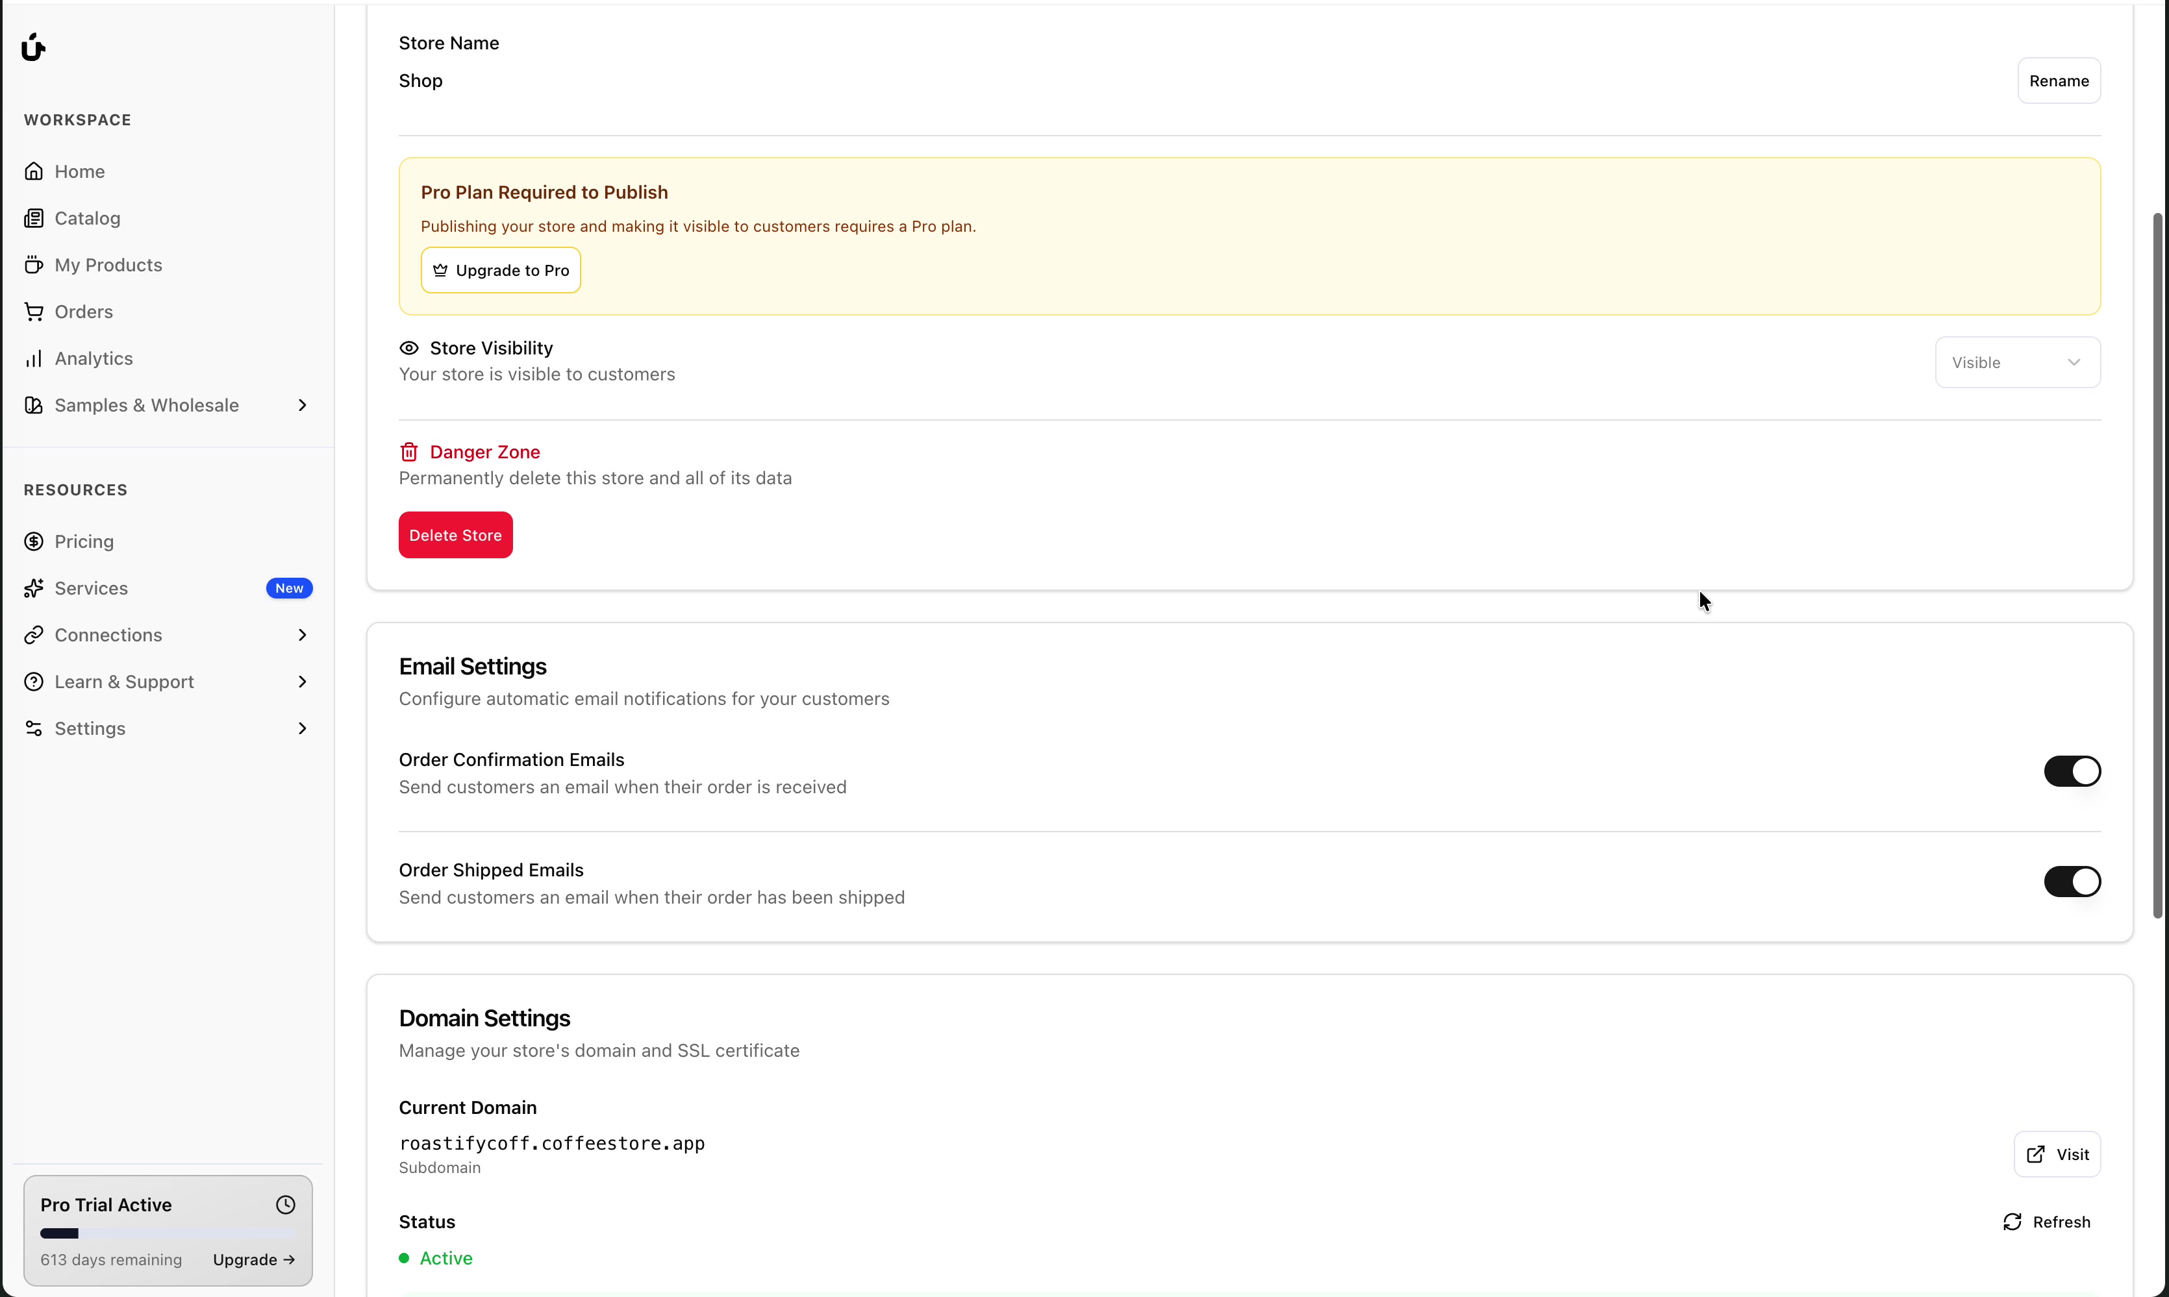
Task: Expand Samples & Wholesale submenu
Action: (301, 406)
